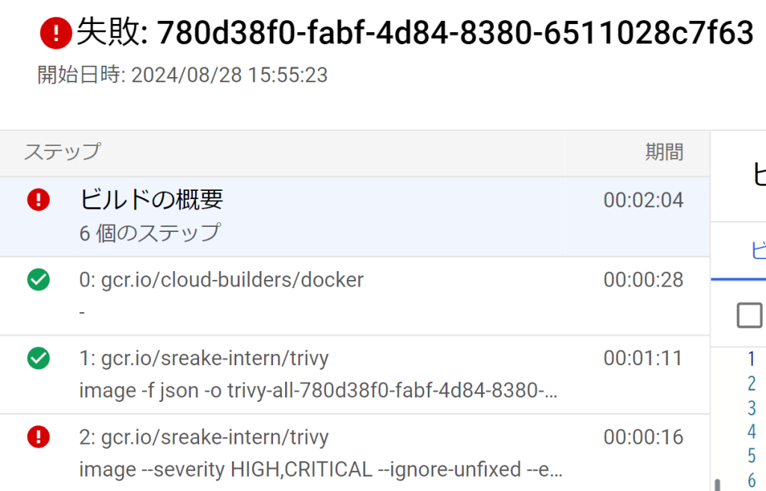This screenshot has height=491, width=766.
Task: Click the 開始日時 start time text
Action: point(183,75)
